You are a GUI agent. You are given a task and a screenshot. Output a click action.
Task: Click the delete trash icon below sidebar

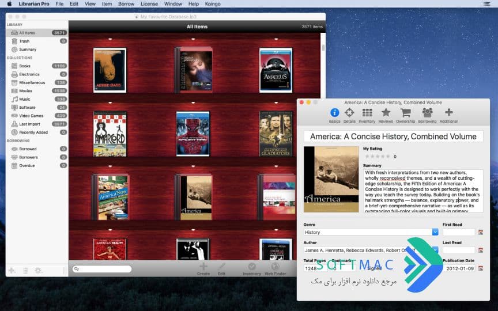(25, 270)
